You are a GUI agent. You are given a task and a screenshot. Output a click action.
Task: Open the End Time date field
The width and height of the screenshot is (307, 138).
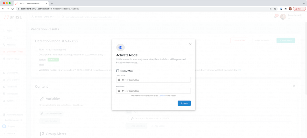(153, 91)
